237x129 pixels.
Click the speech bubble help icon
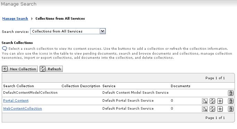coord(5,48)
